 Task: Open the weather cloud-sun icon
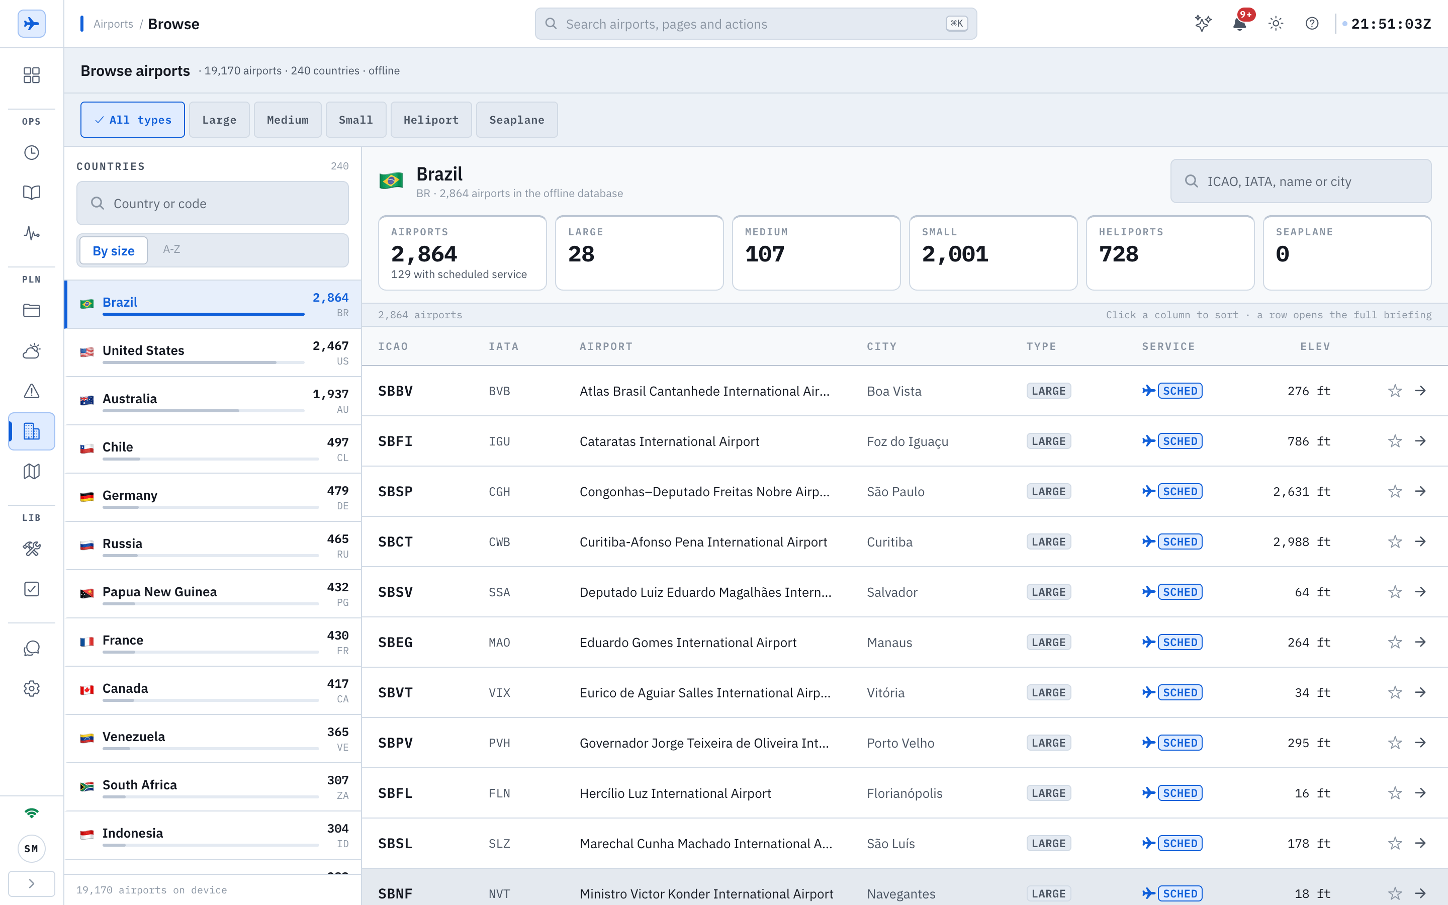click(x=31, y=351)
